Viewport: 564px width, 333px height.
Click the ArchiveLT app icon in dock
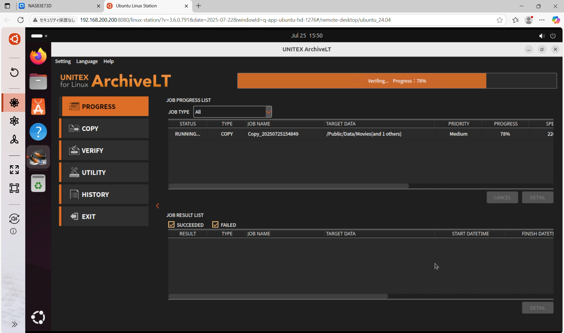coord(38,157)
